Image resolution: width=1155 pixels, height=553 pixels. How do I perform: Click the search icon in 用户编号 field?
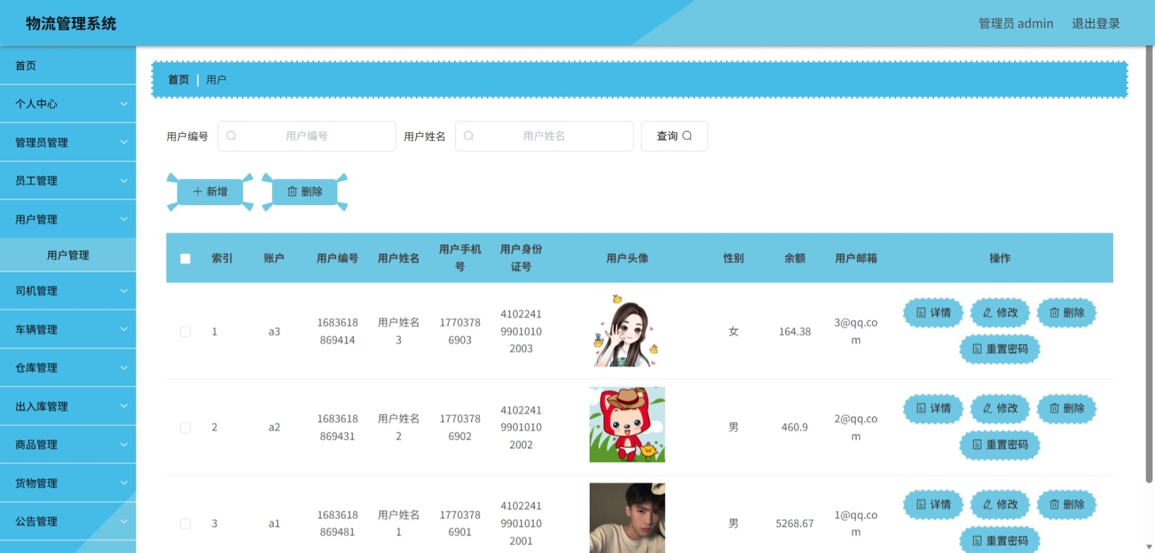pos(231,136)
